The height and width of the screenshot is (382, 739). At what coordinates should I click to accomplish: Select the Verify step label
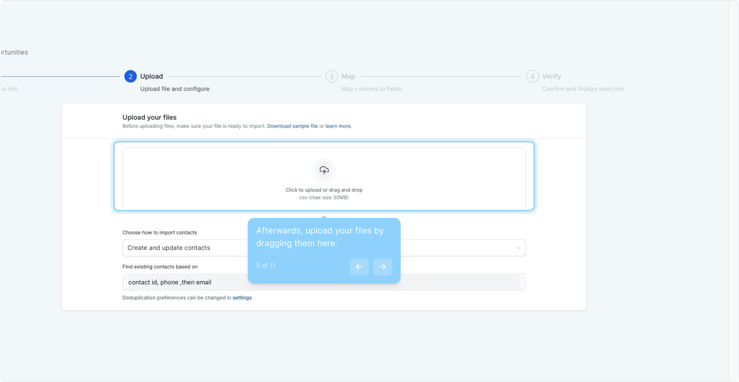coord(551,76)
